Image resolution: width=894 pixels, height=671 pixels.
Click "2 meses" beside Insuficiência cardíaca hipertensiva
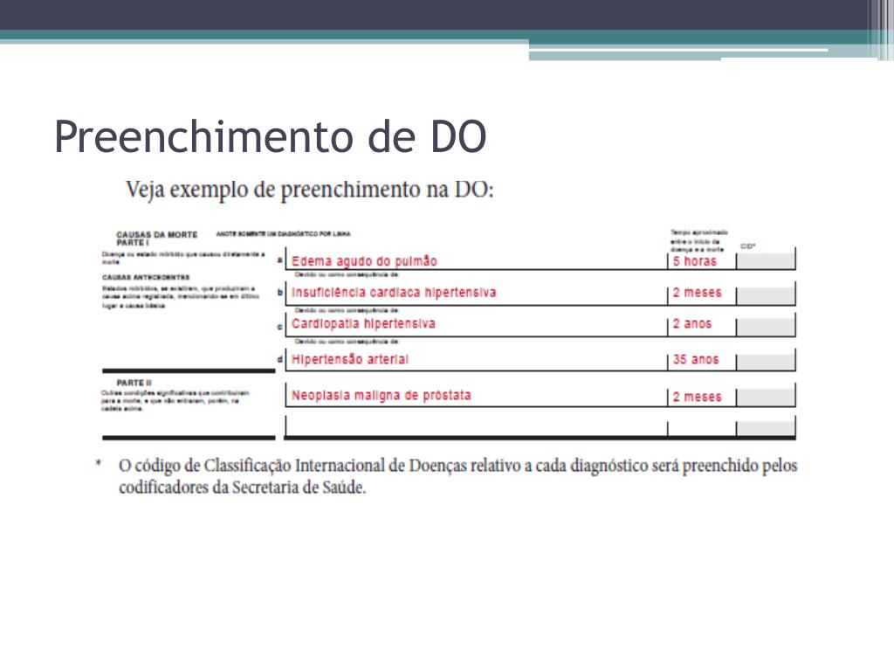click(x=697, y=293)
